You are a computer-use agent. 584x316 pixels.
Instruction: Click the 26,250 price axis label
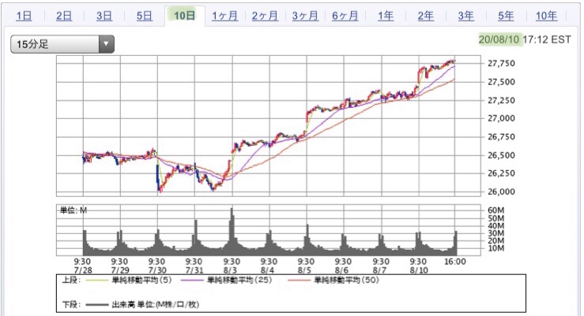pos(501,173)
